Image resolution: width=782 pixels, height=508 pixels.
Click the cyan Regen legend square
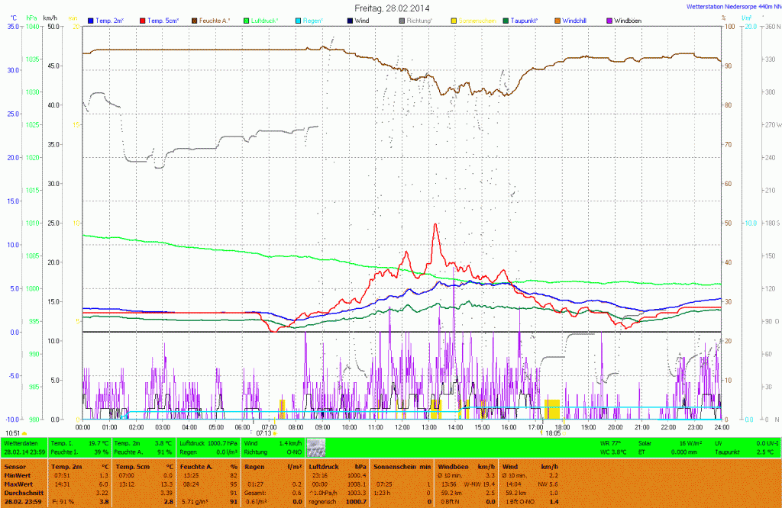tap(299, 20)
